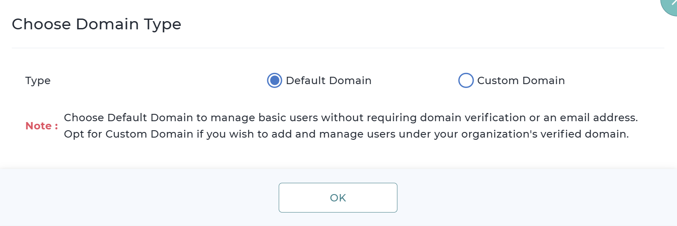Close dialog with teal circular corner icon
Image resolution: width=677 pixels, height=226 pixels.
(x=671, y=4)
